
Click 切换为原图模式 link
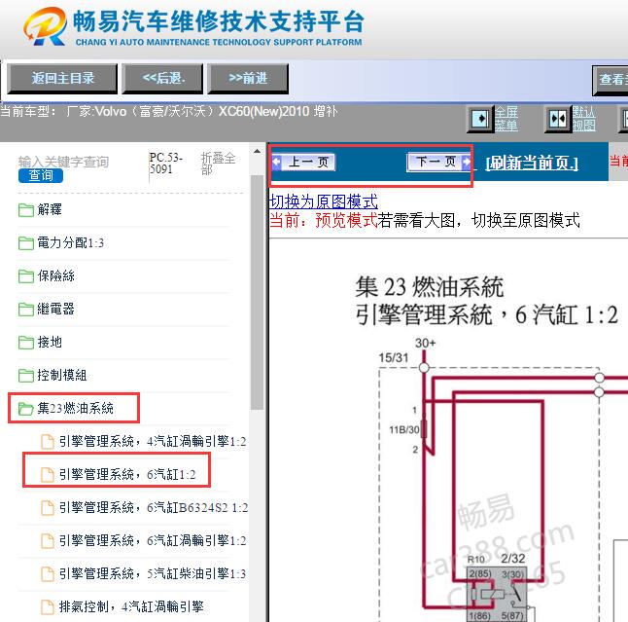tap(323, 201)
